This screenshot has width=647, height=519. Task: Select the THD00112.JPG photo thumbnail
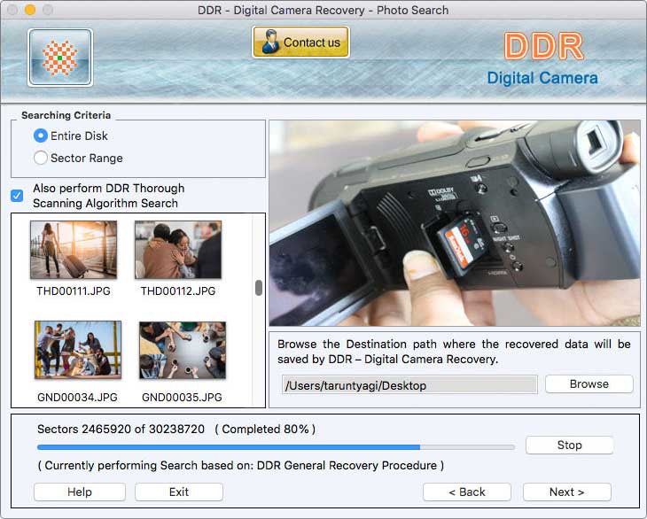[178, 251]
